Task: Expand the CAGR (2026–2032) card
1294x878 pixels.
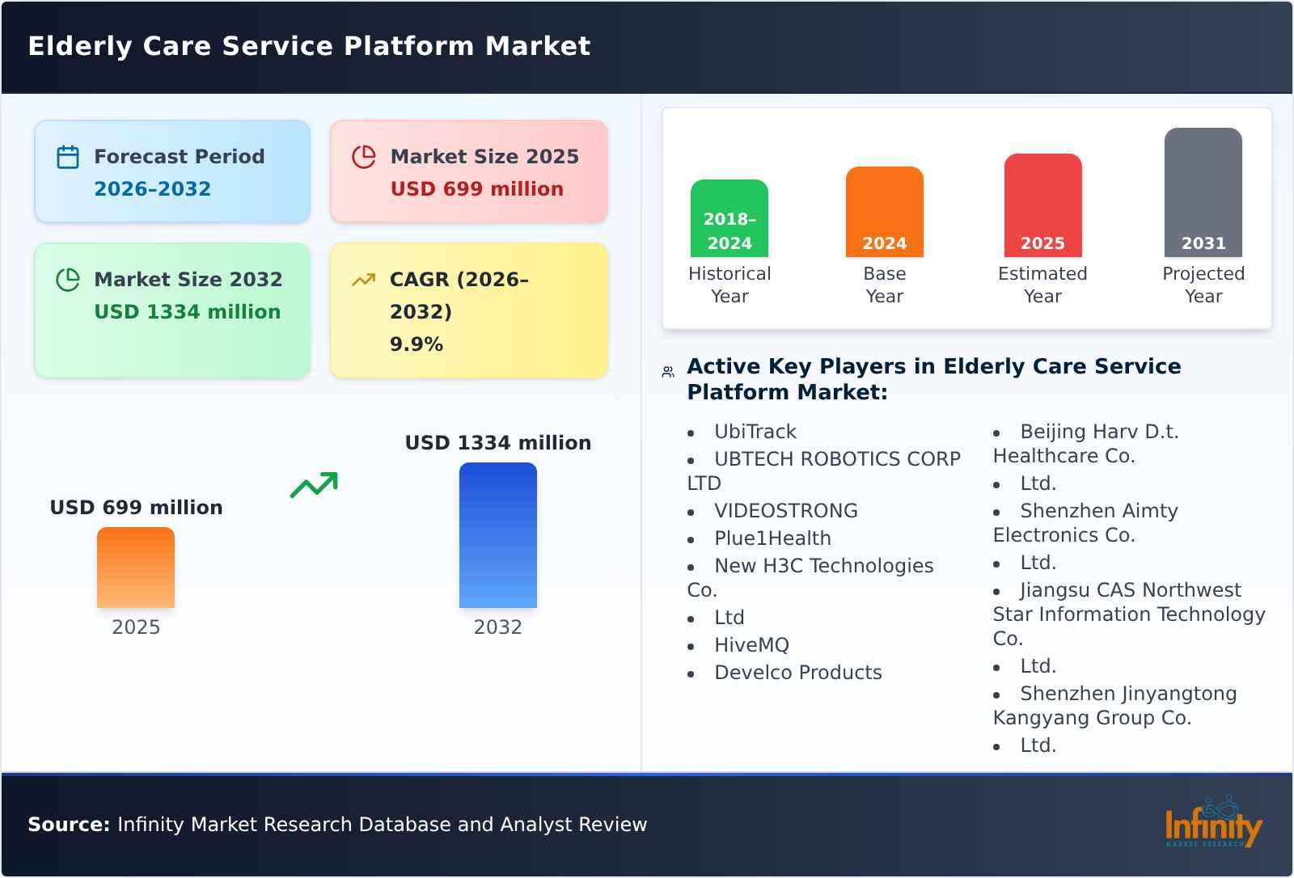Action: (467, 310)
